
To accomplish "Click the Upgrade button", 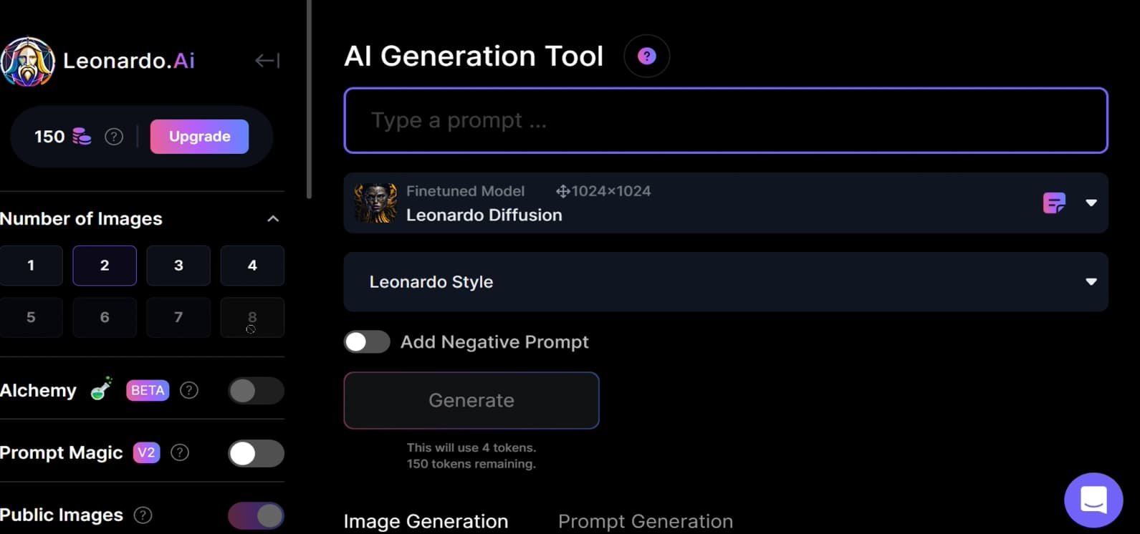I will tap(199, 137).
